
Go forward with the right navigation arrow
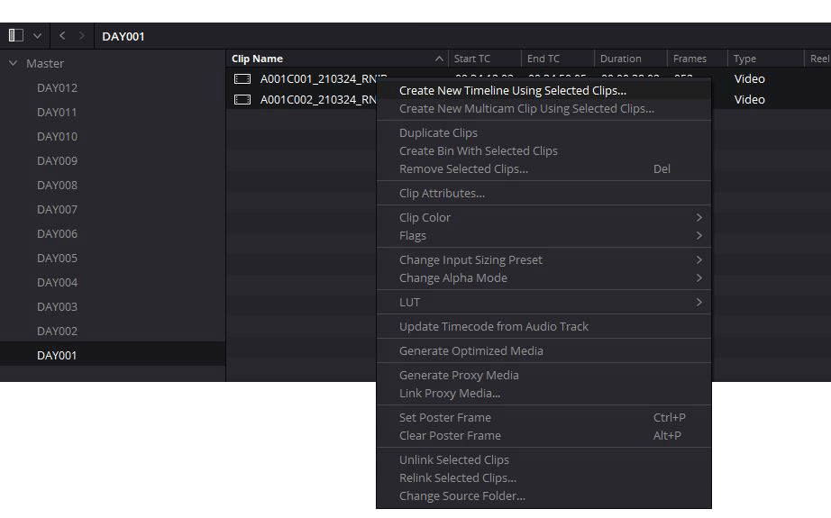pyautogui.click(x=82, y=35)
